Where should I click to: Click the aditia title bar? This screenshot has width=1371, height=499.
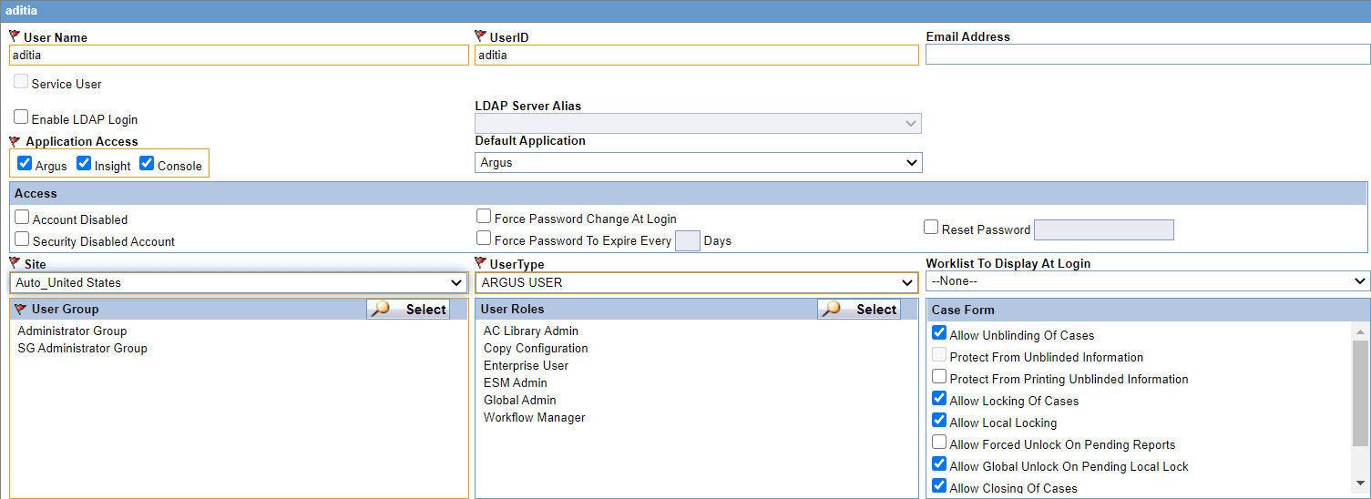tap(685, 11)
